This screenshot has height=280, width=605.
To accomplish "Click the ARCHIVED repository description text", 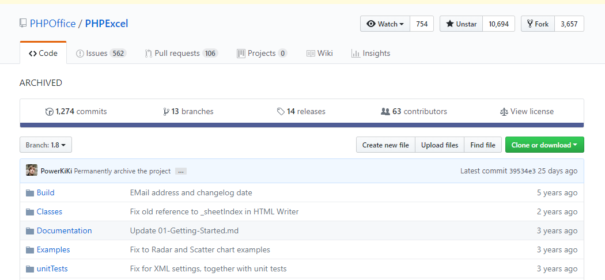I will click(x=41, y=83).
